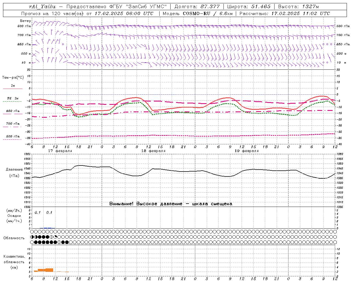The height and width of the screenshot is (281, 351).
Task: Click the longitude value 87.377
Action: 210,7
